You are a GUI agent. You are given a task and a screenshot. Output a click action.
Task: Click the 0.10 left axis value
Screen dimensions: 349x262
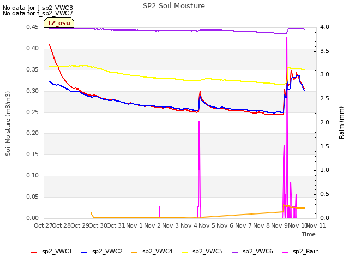(33, 175)
